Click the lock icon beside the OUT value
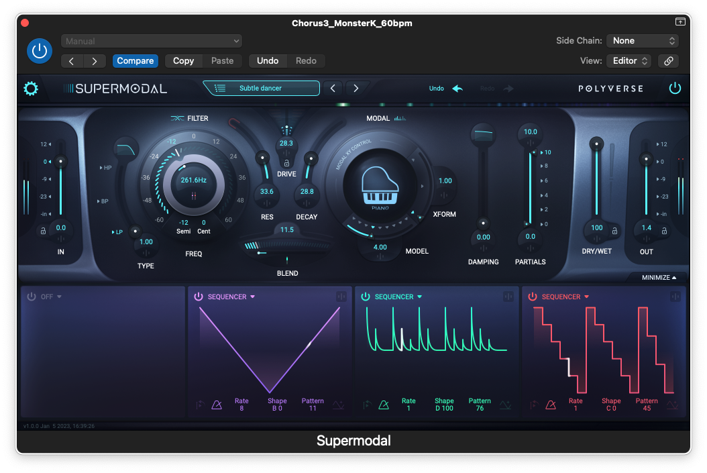Screen dimensions: 707x473 (x=664, y=231)
